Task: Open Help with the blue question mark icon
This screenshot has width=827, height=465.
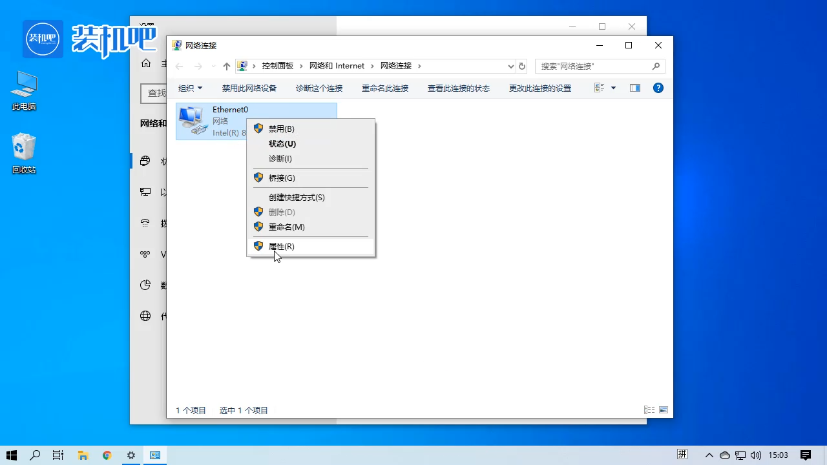Action: tap(658, 88)
